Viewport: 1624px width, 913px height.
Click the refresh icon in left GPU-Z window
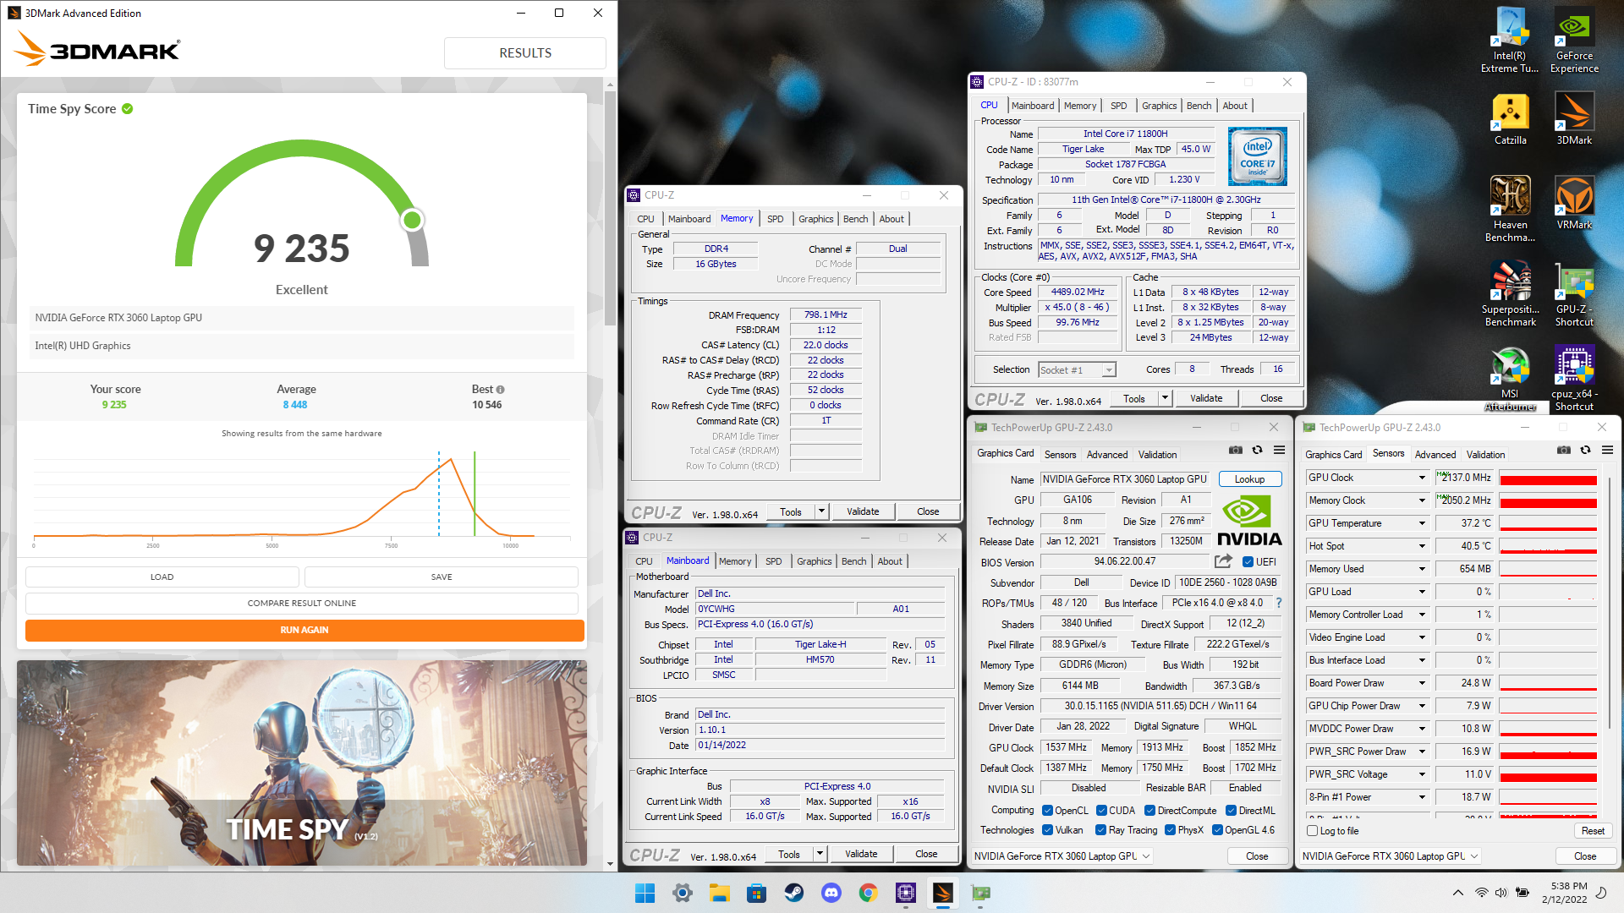coord(1258,450)
